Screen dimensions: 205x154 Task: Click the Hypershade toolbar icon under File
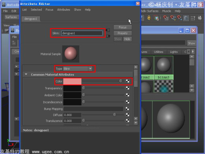(x=14, y=43)
